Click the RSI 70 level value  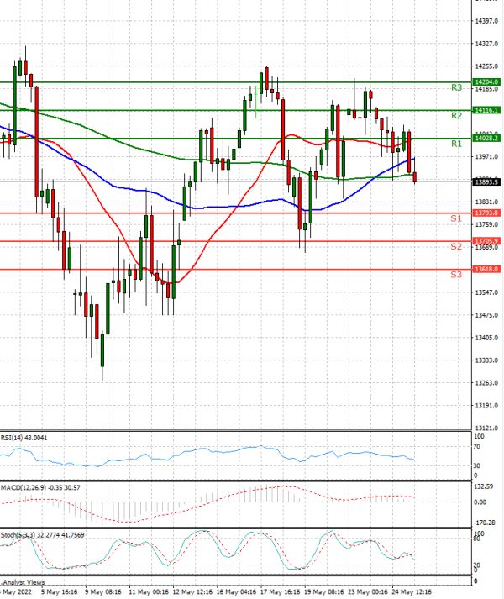[x=477, y=447]
